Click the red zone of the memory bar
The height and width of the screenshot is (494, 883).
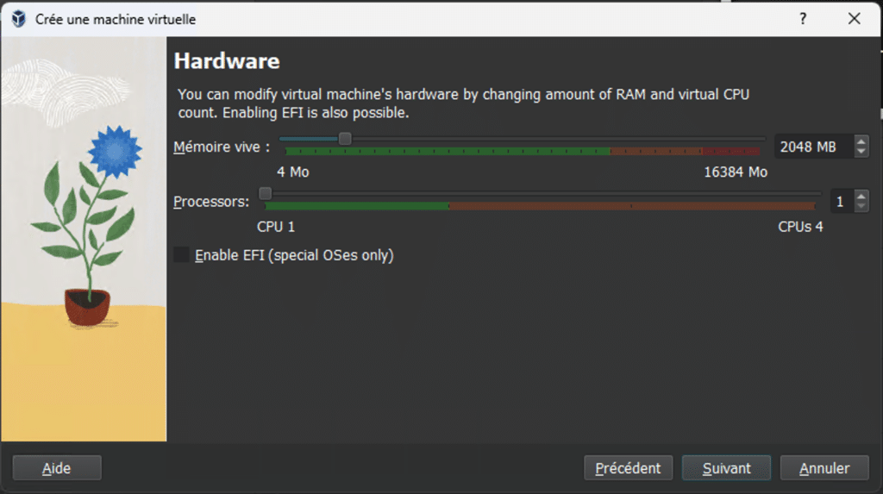click(x=730, y=151)
